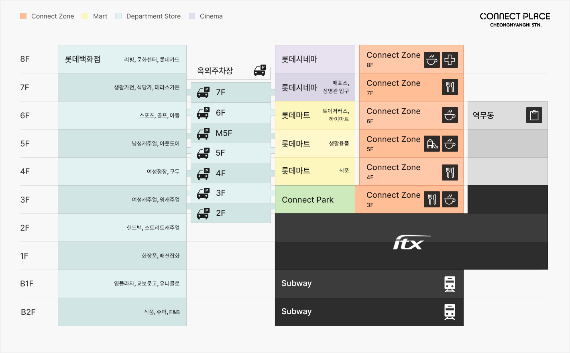Click the parking car icon for 7F

coord(204,92)
